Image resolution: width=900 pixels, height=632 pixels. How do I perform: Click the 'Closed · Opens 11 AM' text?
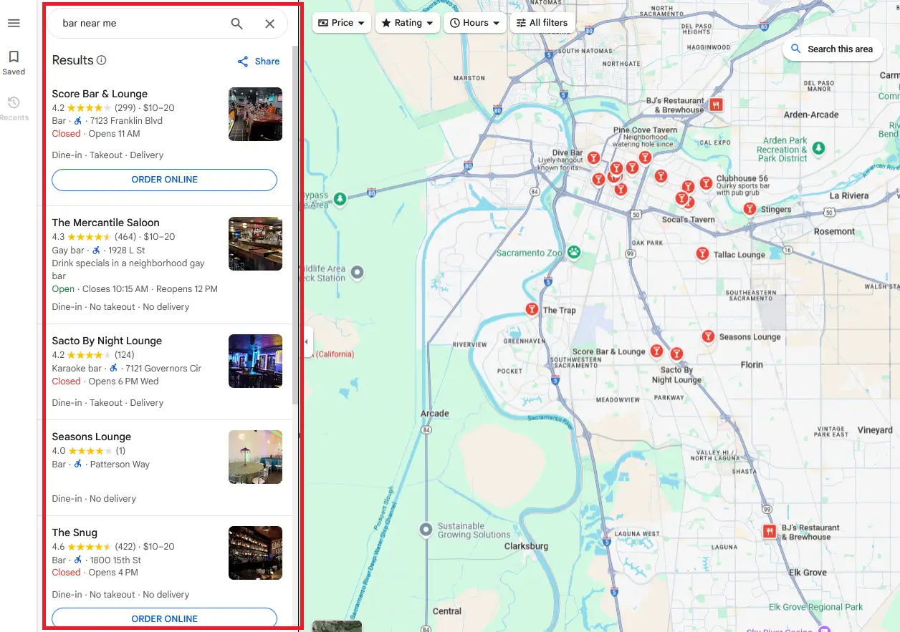[x=96, y=134]
